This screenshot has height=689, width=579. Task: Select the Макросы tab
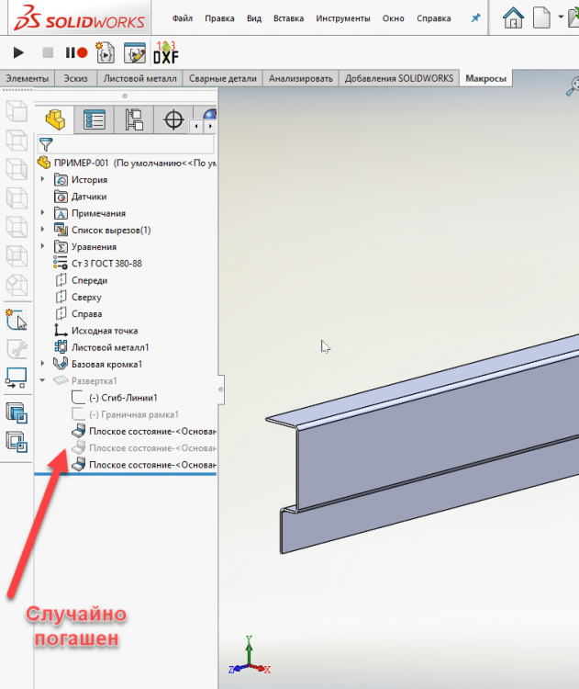(x=486, y=79)
